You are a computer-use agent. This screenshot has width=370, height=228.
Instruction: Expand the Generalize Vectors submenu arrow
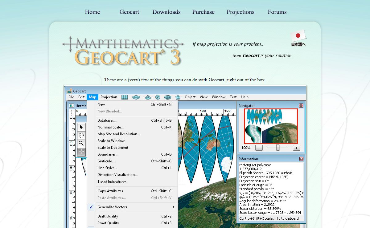[174, 207]
